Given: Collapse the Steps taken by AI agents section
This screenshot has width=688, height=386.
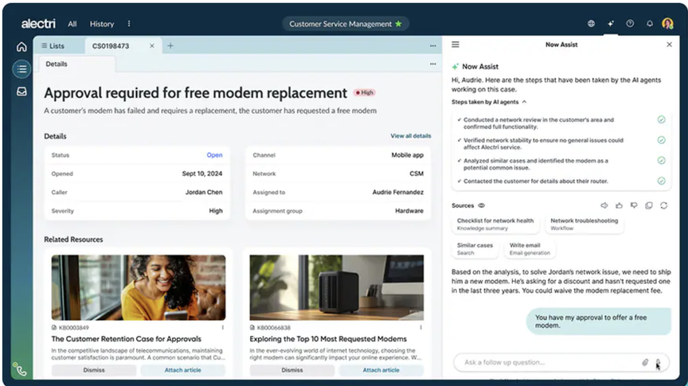Looking at the screenshot, I should [x=524, y=102].
